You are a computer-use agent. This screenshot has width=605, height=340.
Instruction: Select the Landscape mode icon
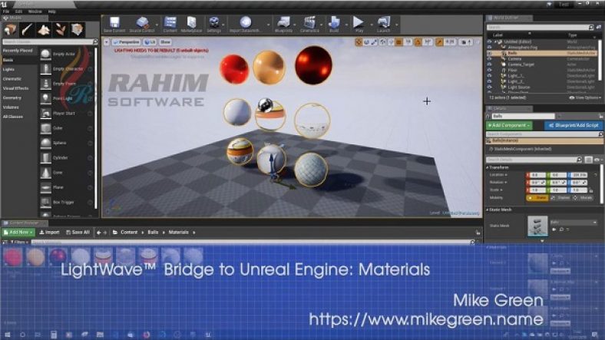point(44,30)
